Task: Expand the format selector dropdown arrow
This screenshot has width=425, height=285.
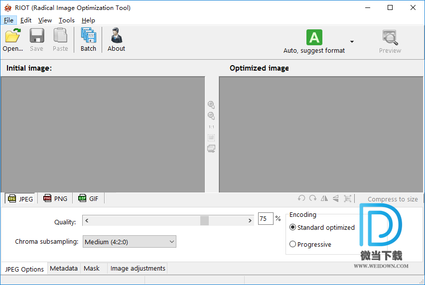Action: (352, 42)
